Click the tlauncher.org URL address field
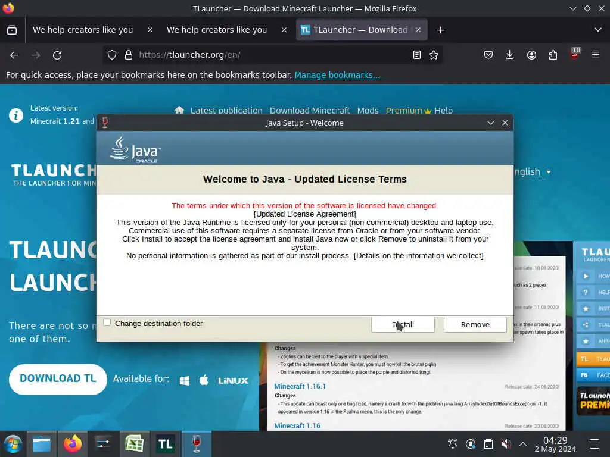Image resolution: width=610 pixels, height=457 pixels. coord(272,55)
